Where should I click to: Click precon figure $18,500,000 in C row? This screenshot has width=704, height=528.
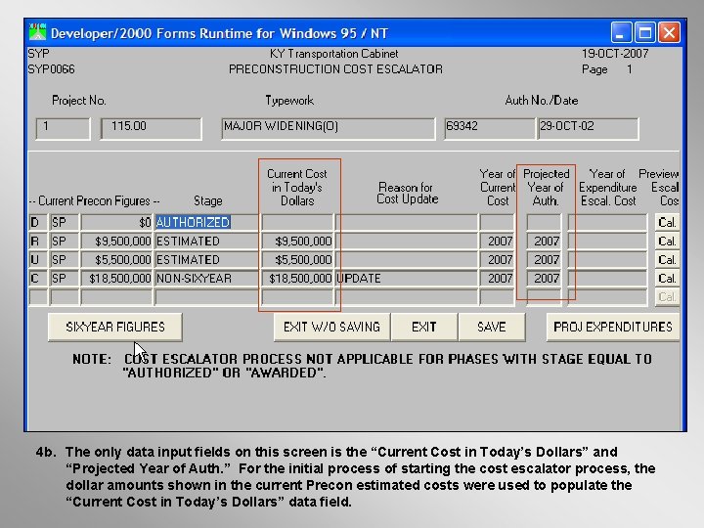(x=116, y=279)
